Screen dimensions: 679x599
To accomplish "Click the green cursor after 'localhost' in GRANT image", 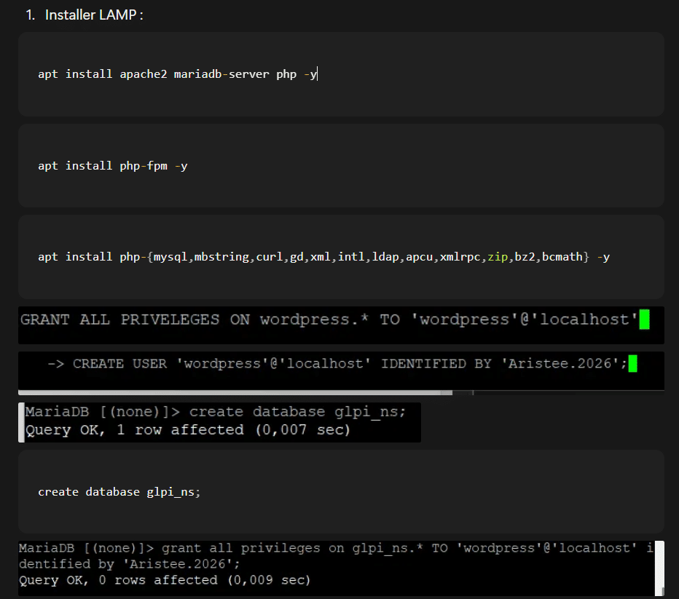I will pos(644,320).
